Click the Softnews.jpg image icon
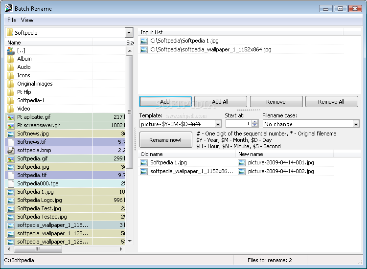 point(11,134)
